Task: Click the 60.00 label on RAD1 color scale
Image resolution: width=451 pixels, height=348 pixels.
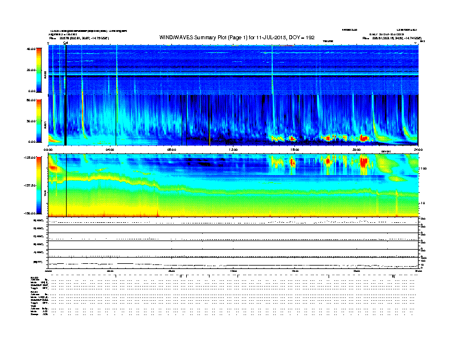Action: 31,100
